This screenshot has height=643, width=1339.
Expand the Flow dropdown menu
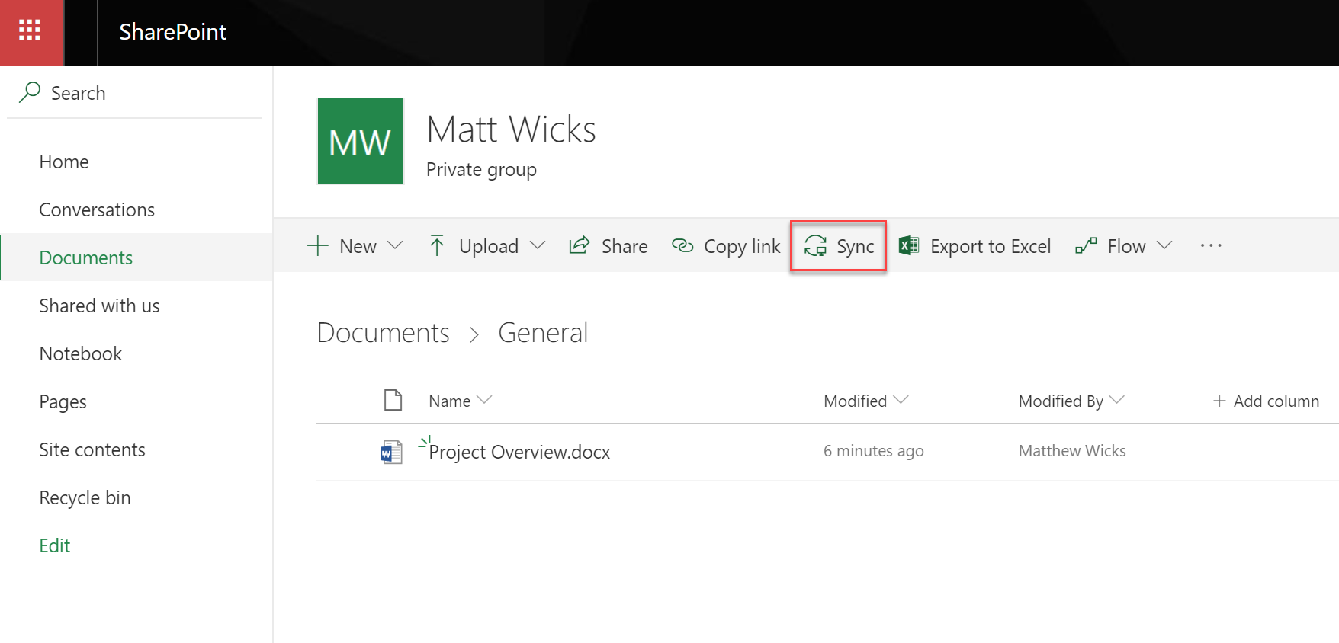1164,245
